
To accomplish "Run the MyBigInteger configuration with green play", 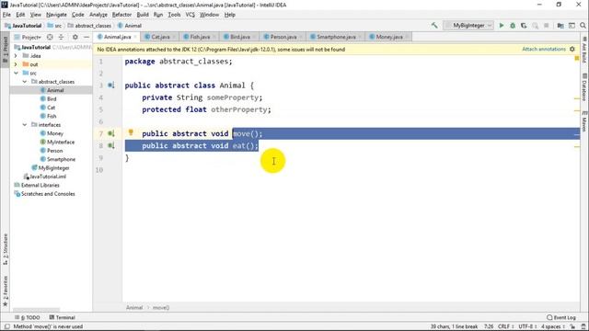I will 501,26.
